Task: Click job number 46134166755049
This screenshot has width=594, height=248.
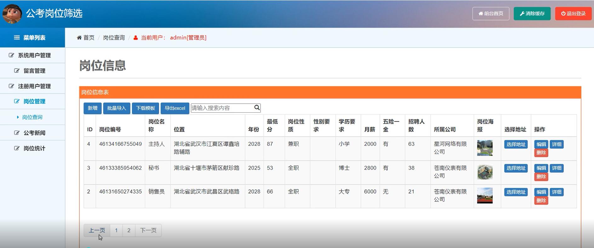Action: [120, 144]
